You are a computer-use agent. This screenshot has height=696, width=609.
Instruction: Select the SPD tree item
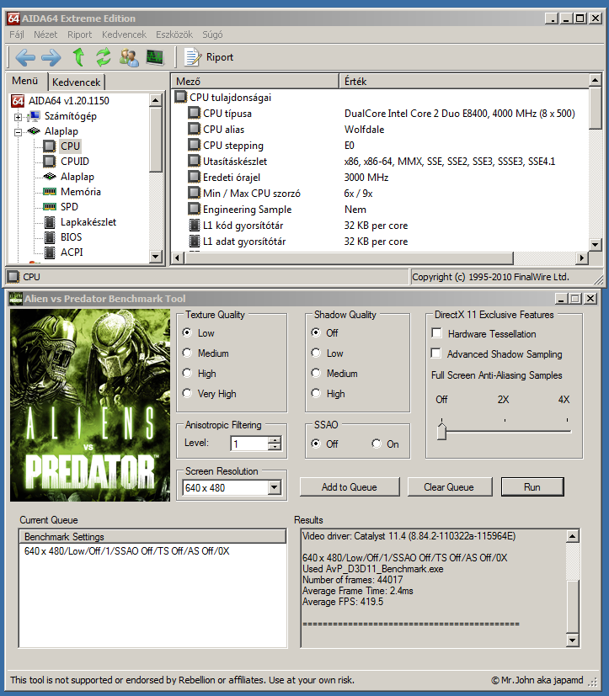click(69, 207)
